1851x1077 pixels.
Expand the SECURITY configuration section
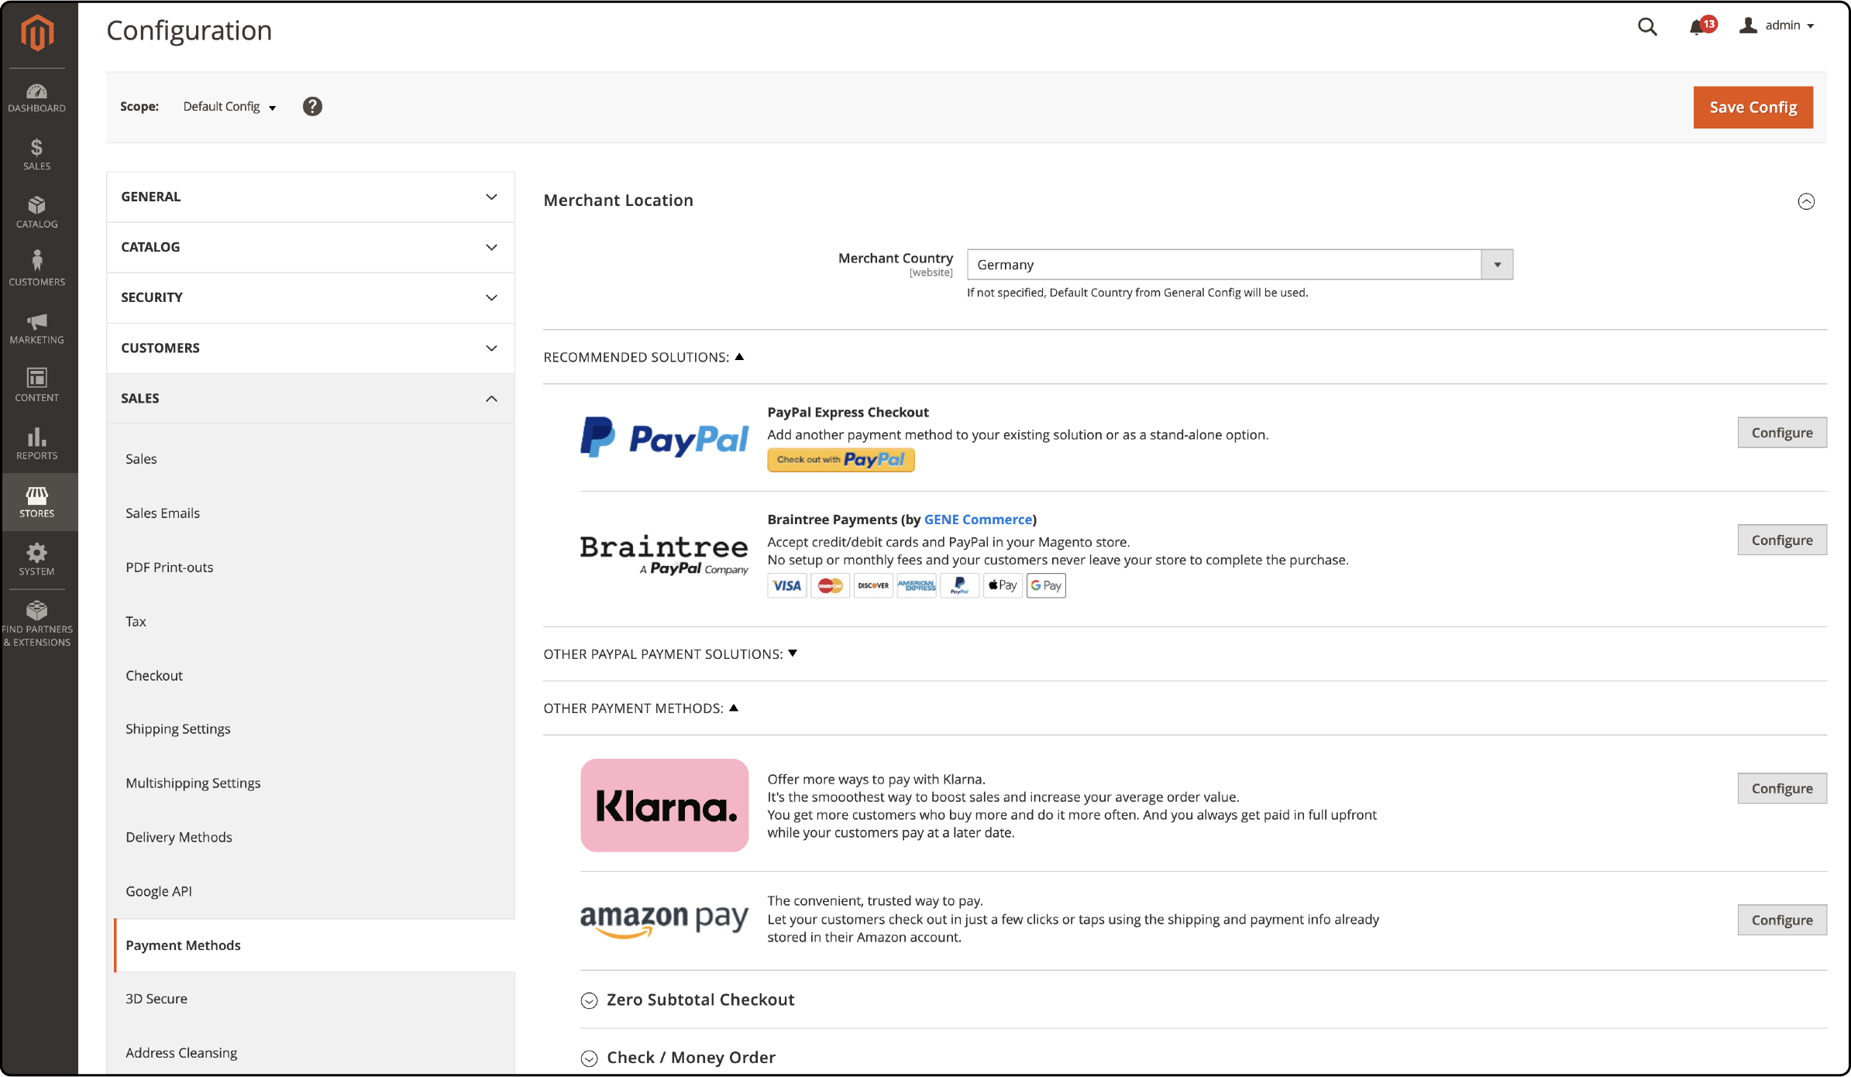pos(310,297)
